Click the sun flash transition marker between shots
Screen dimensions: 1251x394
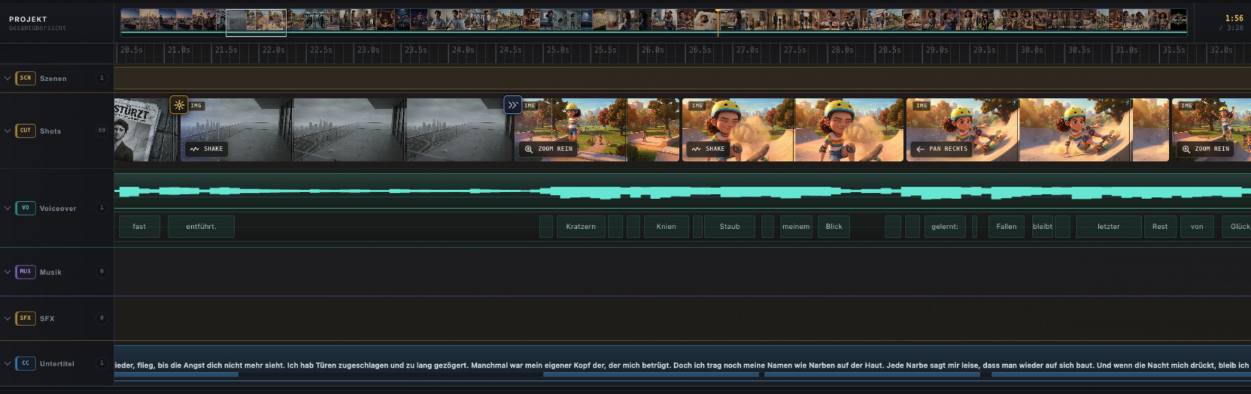tap(179, 105)
